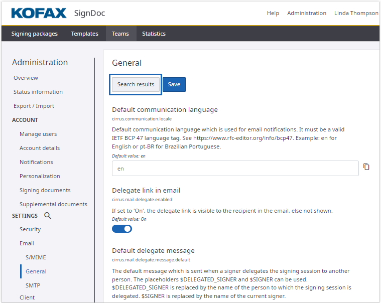The height and width of the screenshot is (304, 381).
Task: Expand the Email settings section
Action: [x=27, y=243]
